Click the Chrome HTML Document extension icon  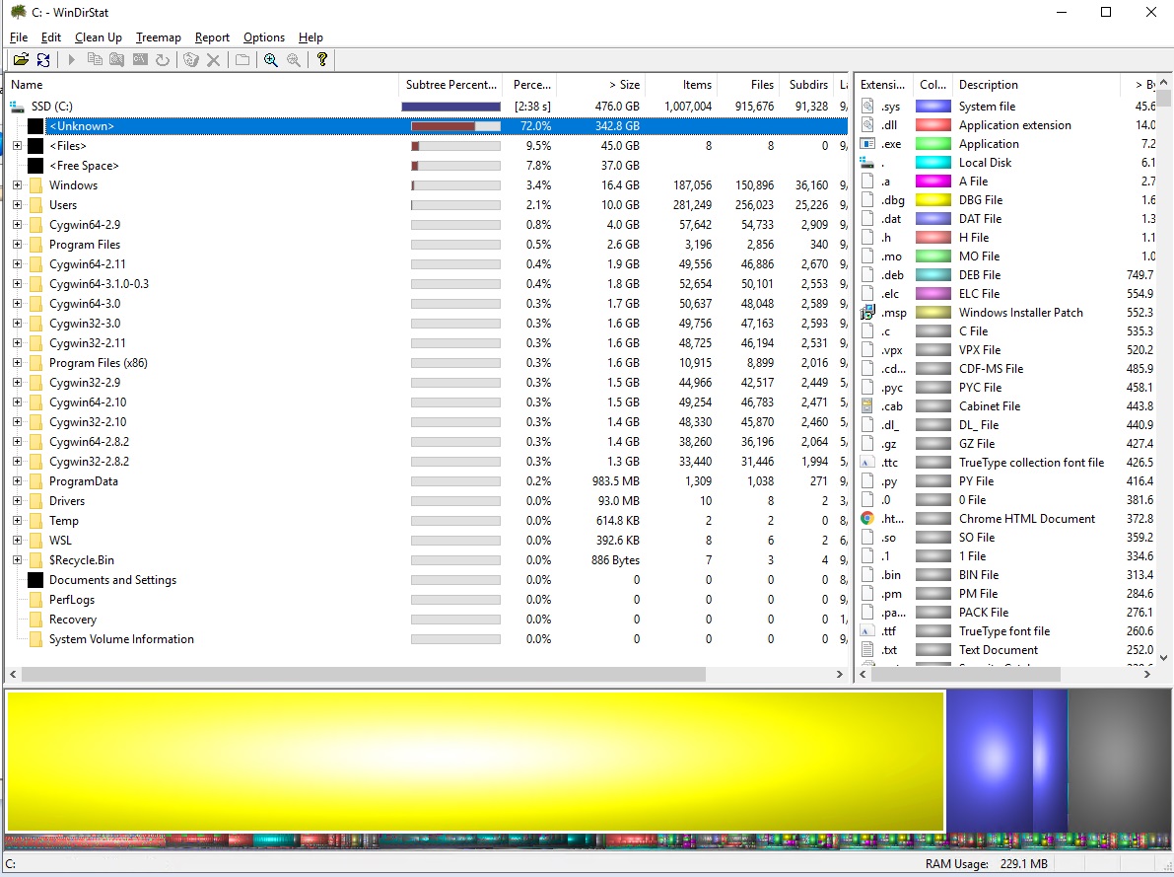(x=867, y=519)
